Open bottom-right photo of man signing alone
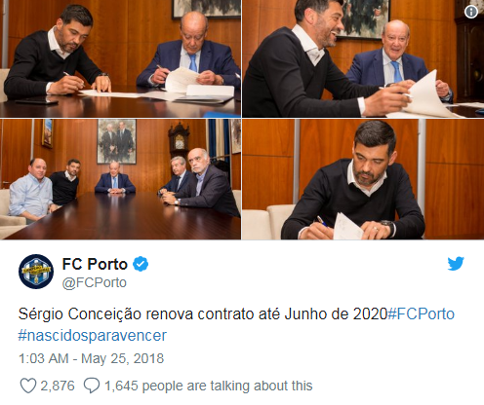 (363, 179)
